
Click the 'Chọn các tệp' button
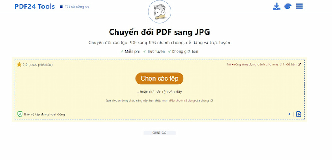(159, 79)
